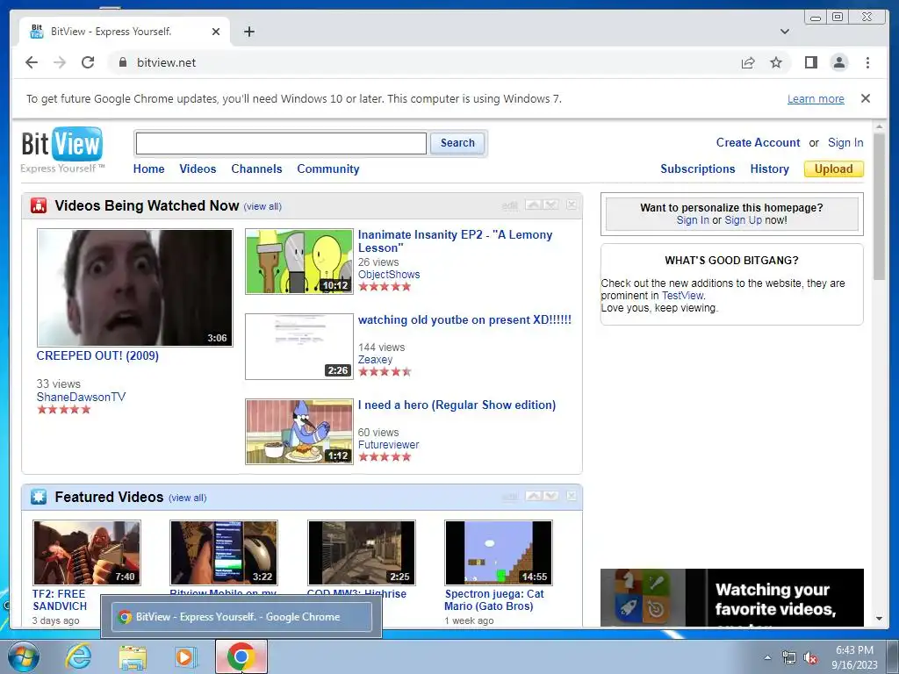Viewport: 899px width, 674px height.
Task: Show hidden tray icons arrow
Action: (x=767, y=658)
